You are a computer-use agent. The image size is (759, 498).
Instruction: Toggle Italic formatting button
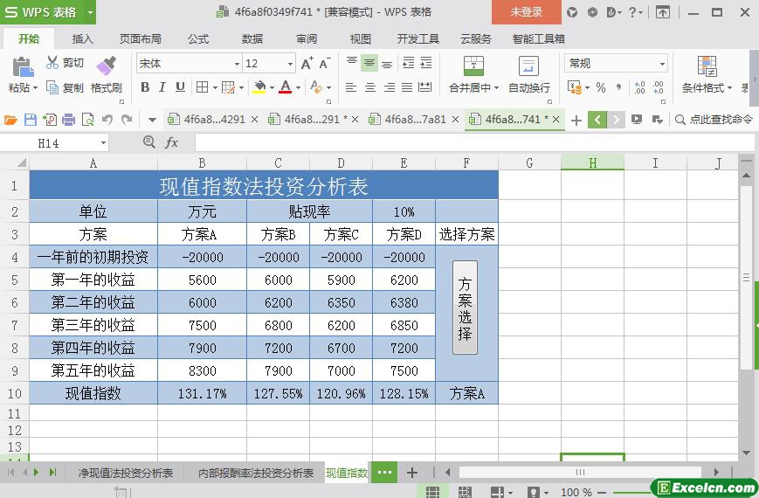click(162, 87)
